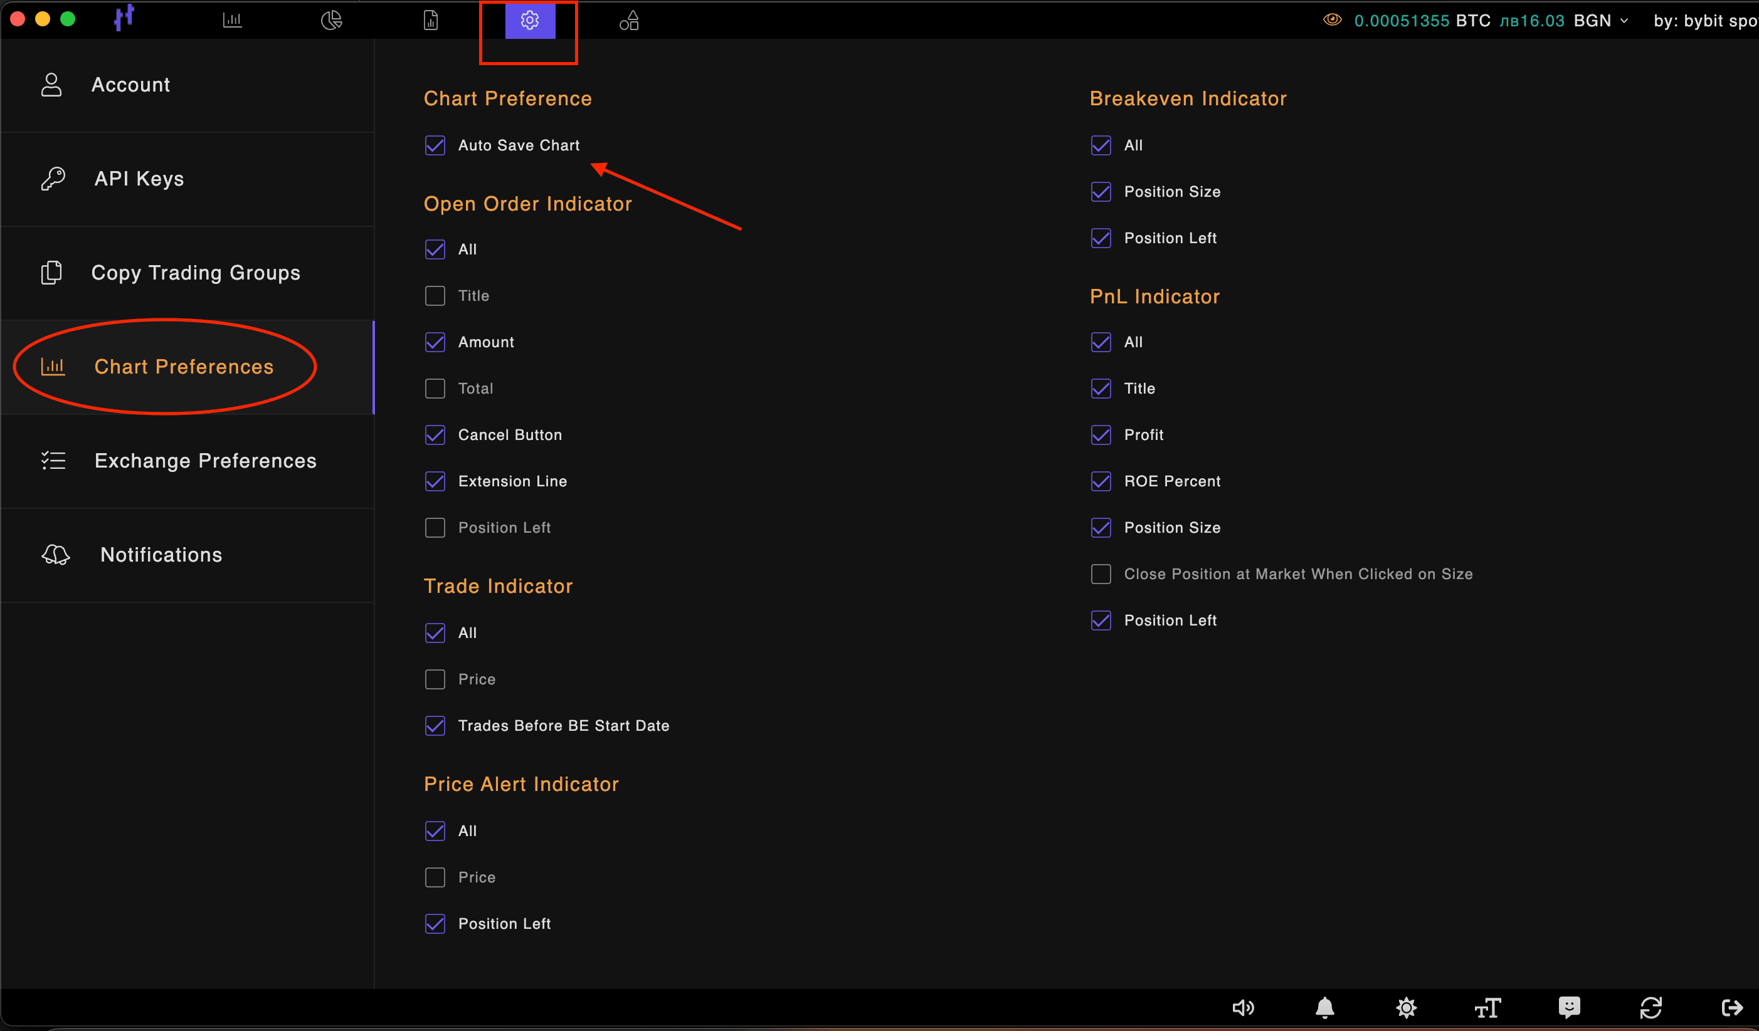Select the pie chart portfolio icon

point(332,19)
